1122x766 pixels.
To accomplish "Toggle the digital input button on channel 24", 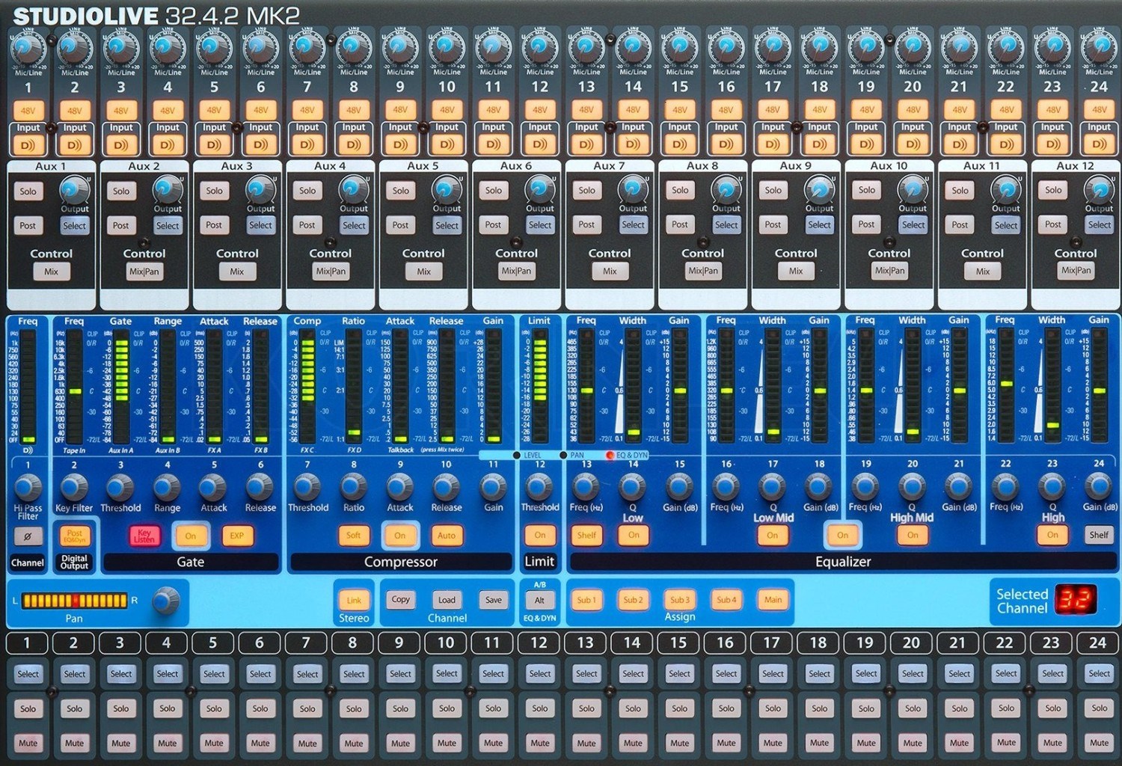I will (1099, 144).
